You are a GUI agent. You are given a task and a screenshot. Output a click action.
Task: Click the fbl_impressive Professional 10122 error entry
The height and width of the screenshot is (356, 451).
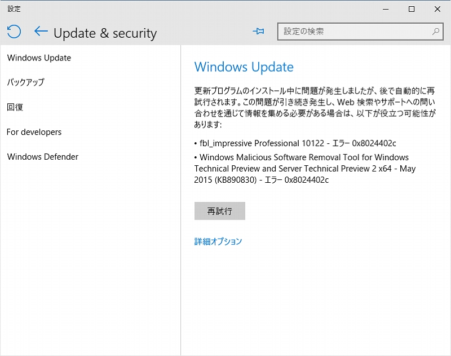[295, 143]
